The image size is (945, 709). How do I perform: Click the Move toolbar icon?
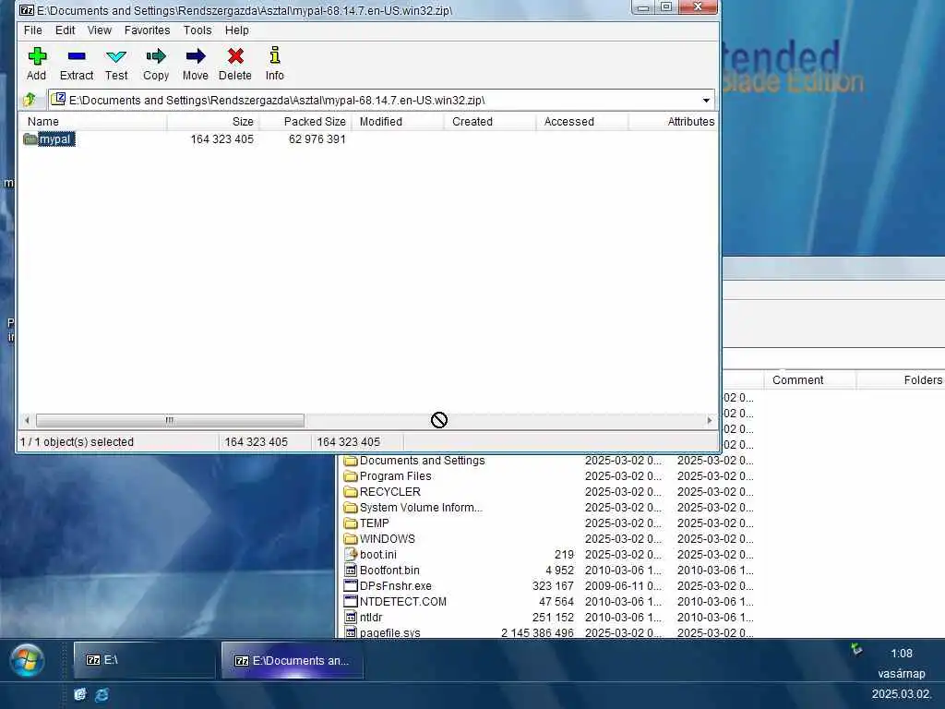pos(196,56)
